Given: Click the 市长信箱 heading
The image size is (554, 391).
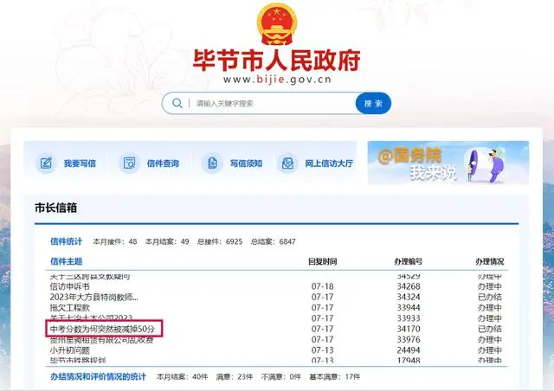Looking at the screenshot, I should click(55, 208).
